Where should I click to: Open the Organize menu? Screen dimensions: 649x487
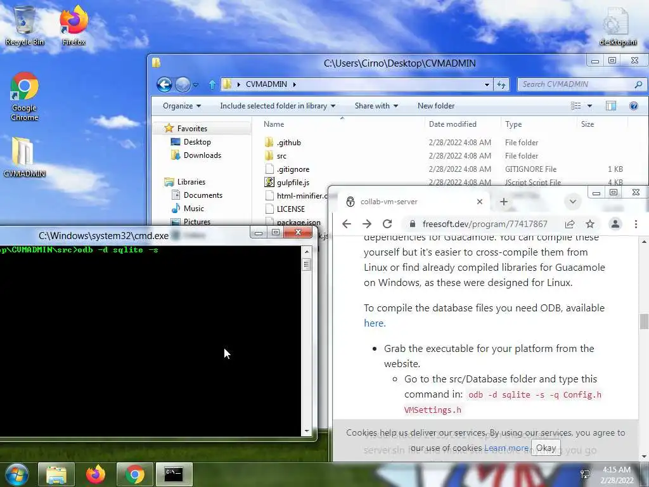click(x=182, y=106)
